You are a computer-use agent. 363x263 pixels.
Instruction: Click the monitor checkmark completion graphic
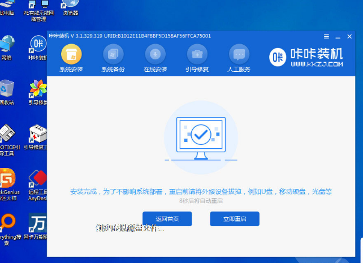click(200, 136)
